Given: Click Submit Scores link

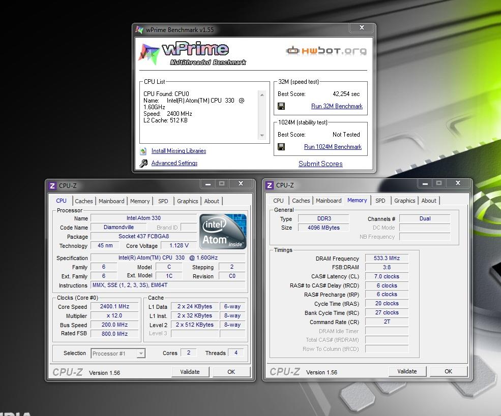Looking at the screenshot, I should click(x=320, y=164).
